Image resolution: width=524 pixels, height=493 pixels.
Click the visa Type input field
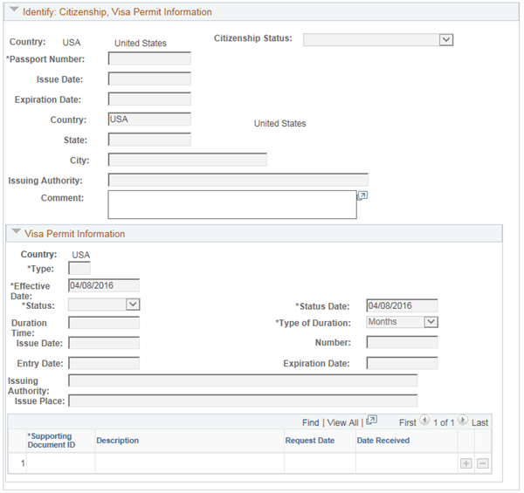point(79,268)
